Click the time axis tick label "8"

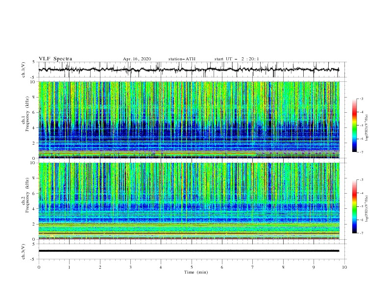pyautogui.click(x=283, y=267)
